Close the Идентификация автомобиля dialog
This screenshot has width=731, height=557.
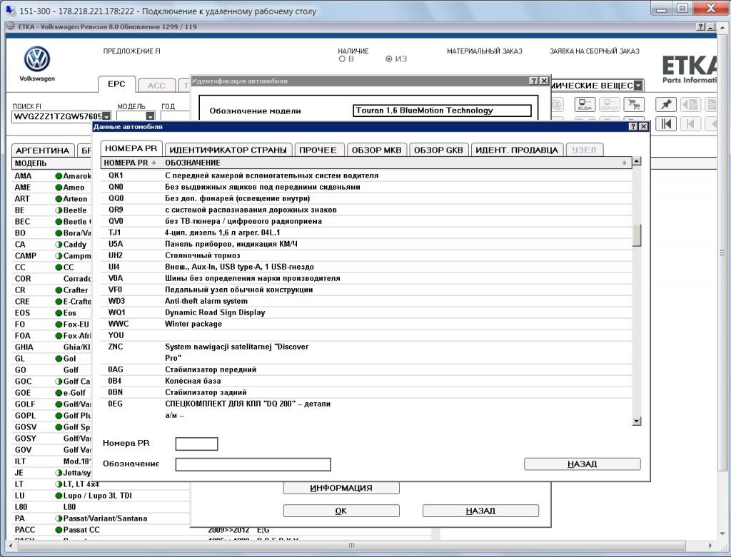[x=544, y=81]
